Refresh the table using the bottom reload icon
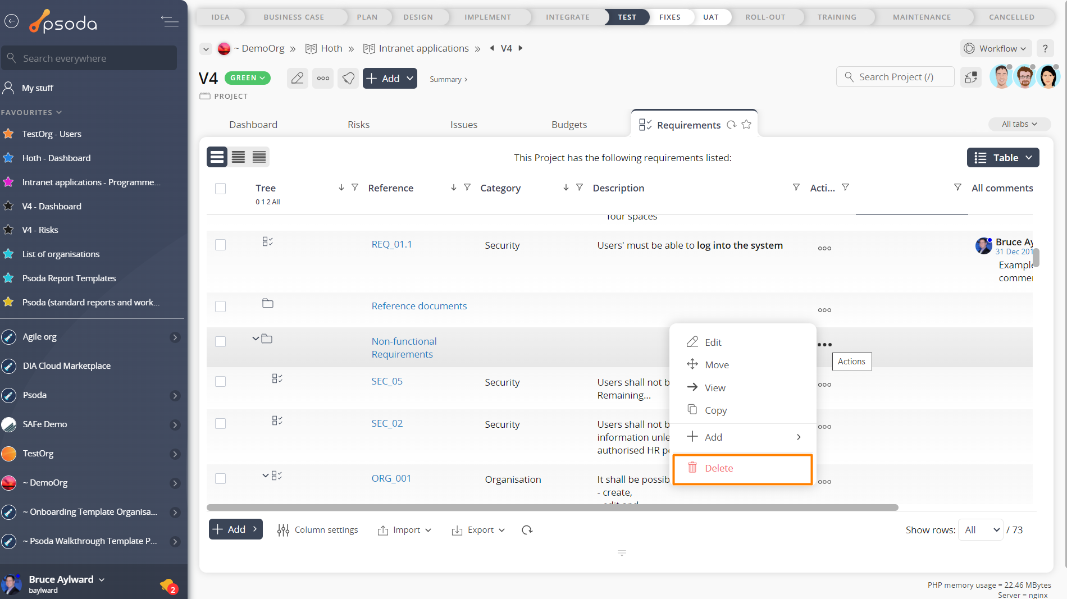 coord(527,530)
